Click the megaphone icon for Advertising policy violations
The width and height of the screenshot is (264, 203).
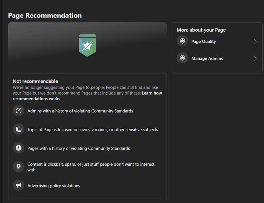pyautogui.click(x=18, y=186)
